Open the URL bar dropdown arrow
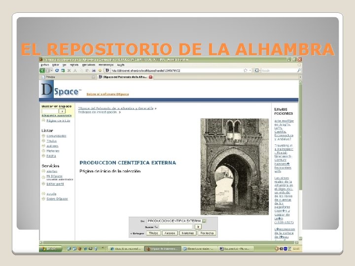Viewport: 355px width, 266px height. [250, 70]
